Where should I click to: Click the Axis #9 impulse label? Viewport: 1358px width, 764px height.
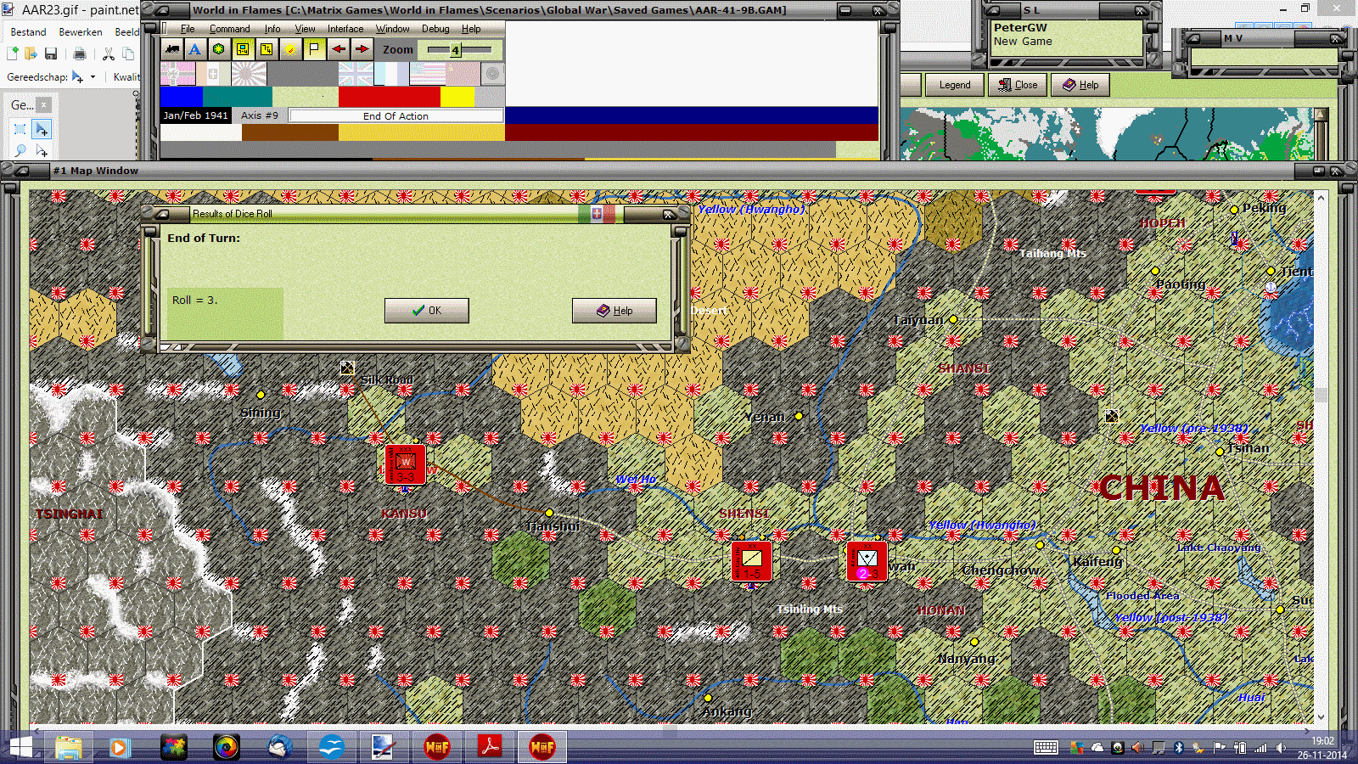(x=260, y=115)
